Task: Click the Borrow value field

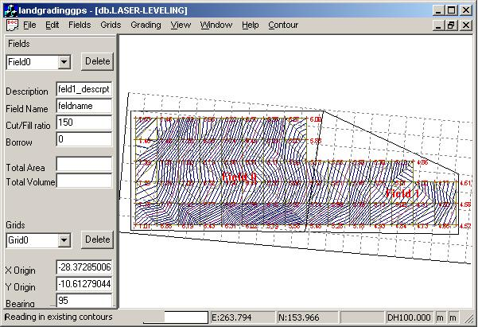Action: [84, 139]
